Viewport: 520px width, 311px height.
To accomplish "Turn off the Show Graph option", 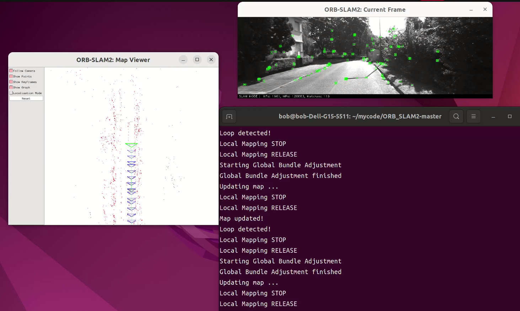I will (x=11, y=87).
